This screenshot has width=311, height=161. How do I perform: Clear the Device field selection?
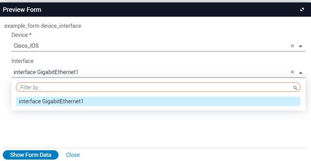(293, 46)
